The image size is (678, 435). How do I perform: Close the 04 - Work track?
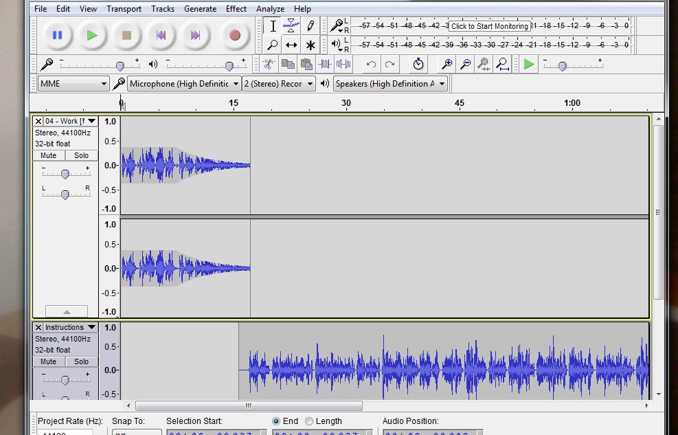[x=38, y=122]
